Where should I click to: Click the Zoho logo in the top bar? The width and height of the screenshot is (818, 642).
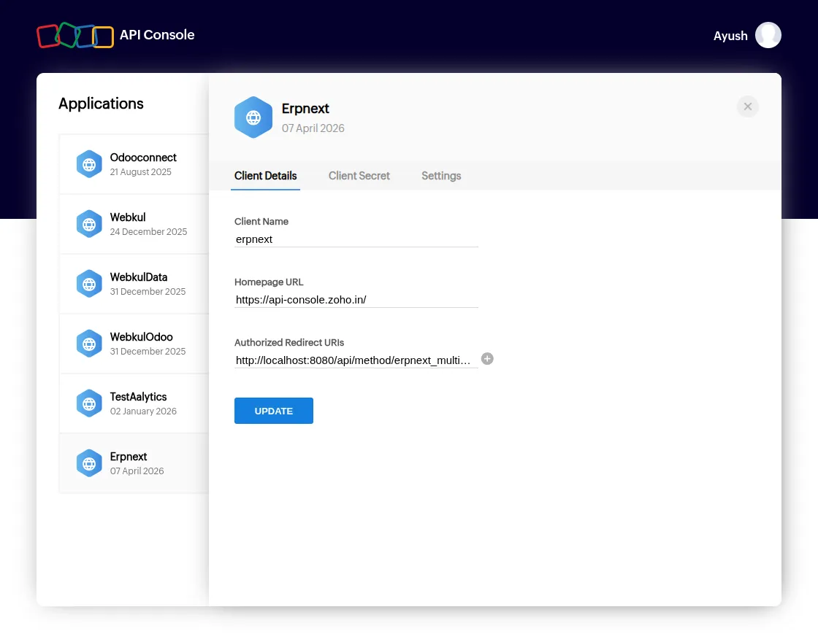[x=75, y=34]
